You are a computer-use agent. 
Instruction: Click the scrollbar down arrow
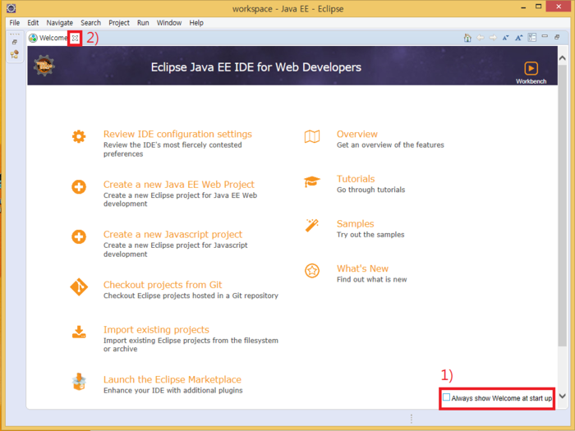tap(562, 396)
